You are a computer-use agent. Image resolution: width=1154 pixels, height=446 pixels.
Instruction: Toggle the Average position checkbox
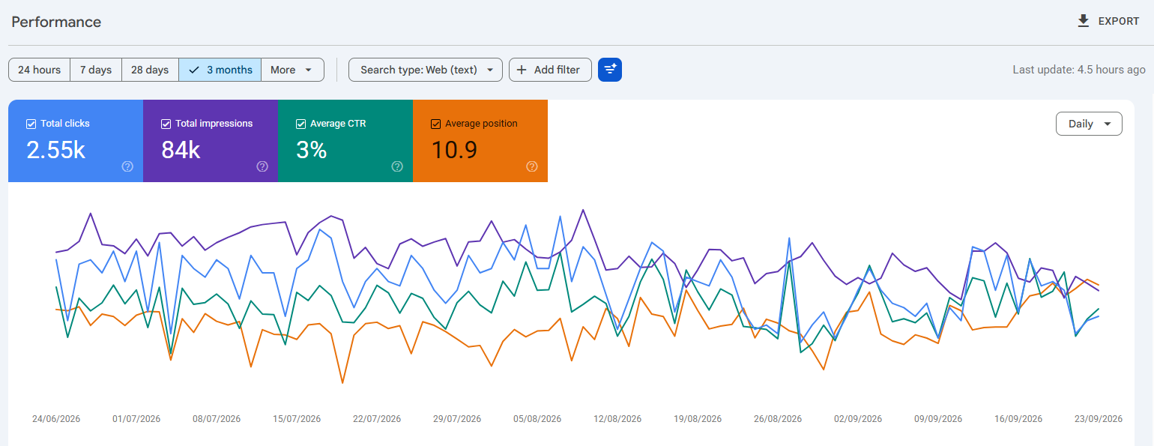[x=435, y=124]
